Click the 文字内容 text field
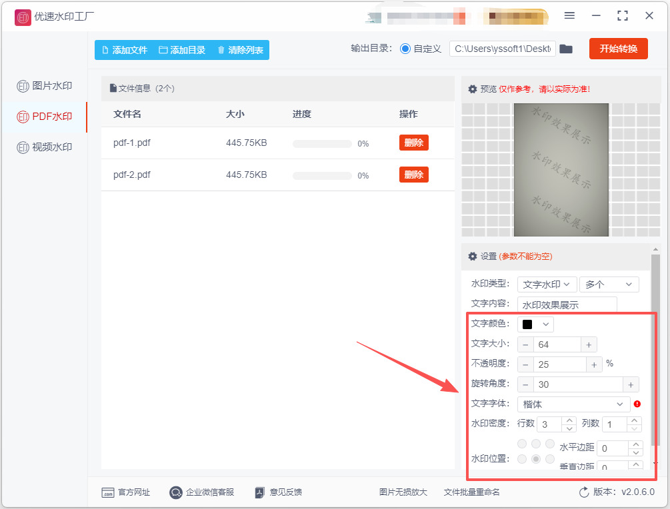Screen dimensions: 670x509 pos(567,304)
